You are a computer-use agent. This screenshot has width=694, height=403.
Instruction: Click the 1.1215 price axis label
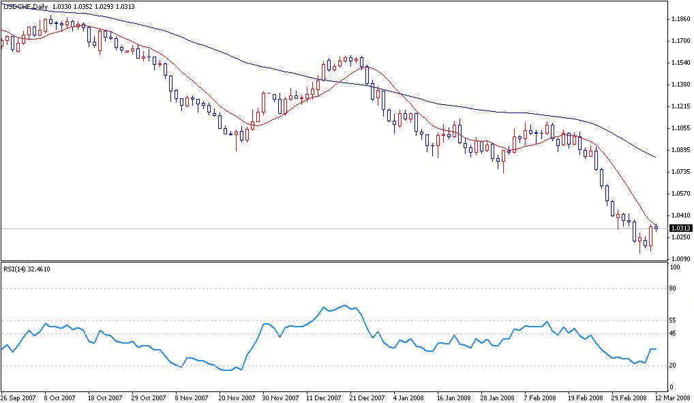pyautogui.click(x=681, y=106)
